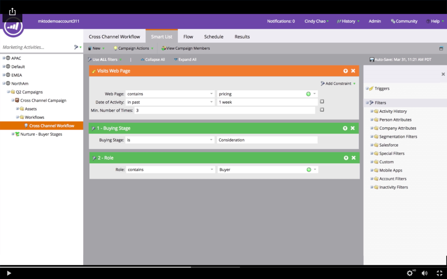Delete the Role filter
The image size is (447, 279).
(353, 158)
